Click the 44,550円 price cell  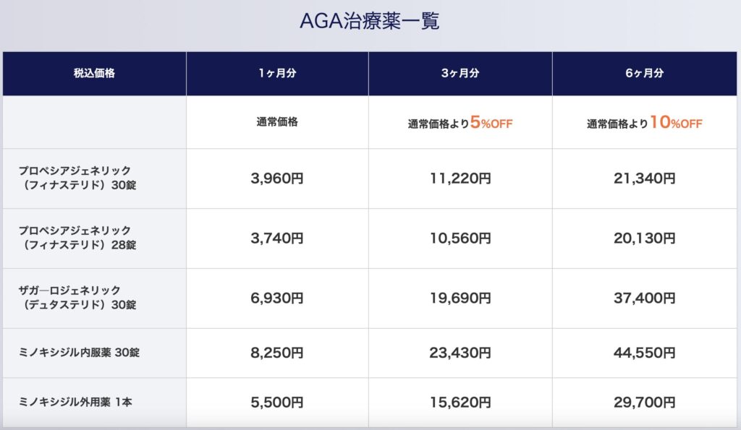645,353
